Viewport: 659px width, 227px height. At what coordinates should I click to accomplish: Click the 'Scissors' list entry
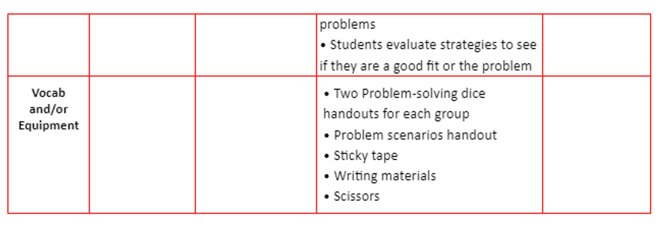click(x=356, y=196)
